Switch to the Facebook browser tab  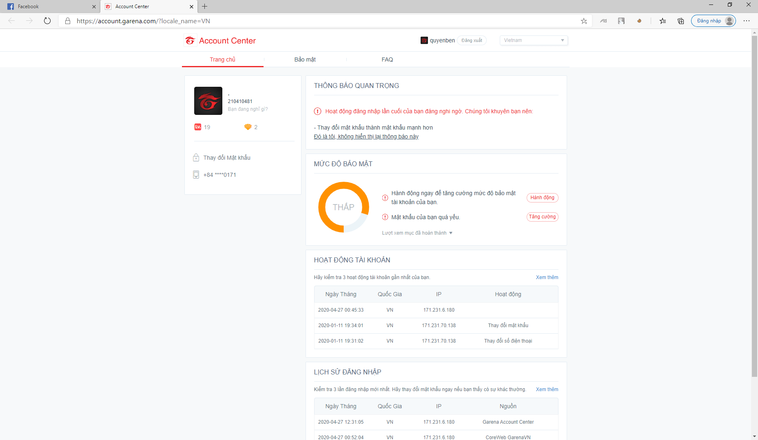coord(50,7)
